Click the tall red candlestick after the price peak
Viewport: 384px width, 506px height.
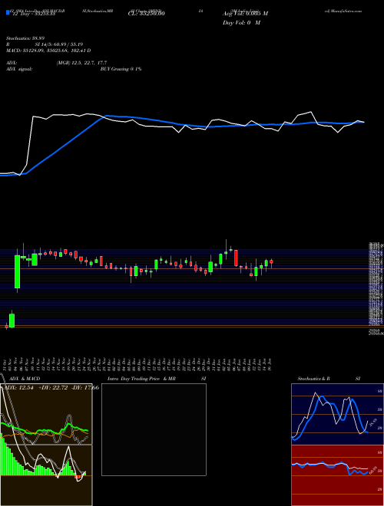point(236,258)
